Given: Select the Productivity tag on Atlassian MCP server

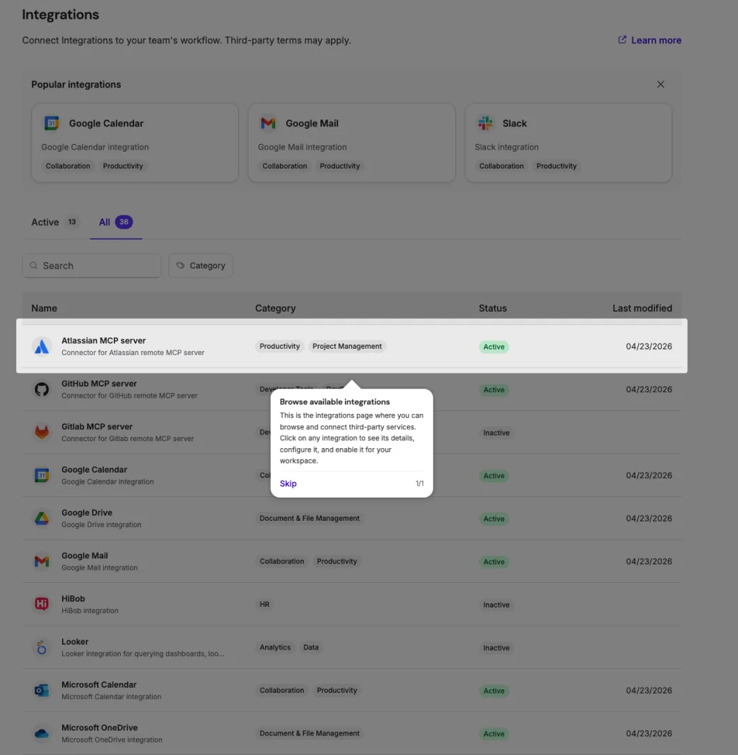Looking at the screenshot, I should click(x=279, y=346).
